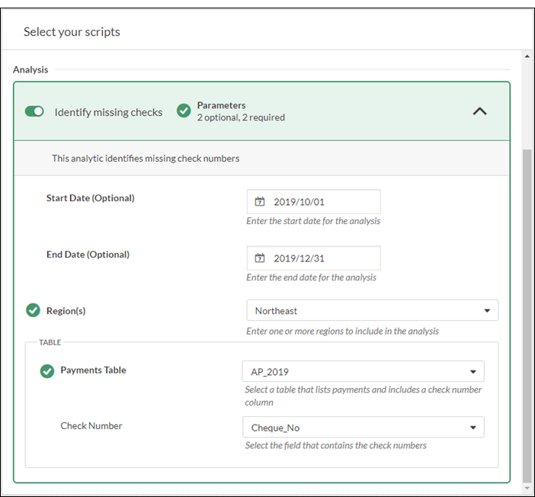535x497 pixels.
Task: Click the Analysis section heading
Action: (x=30, y=69)
